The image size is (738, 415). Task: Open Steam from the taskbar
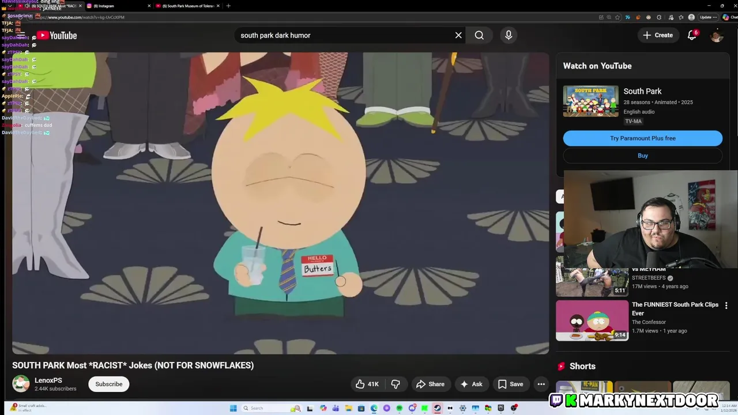coord(436,408)
